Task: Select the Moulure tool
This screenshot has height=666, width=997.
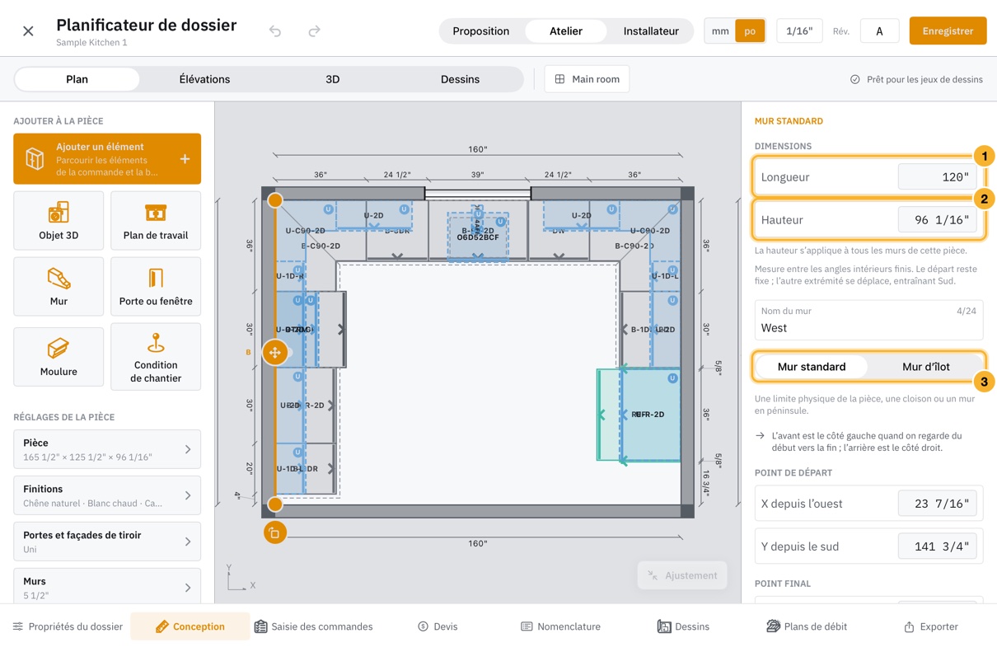Action: (59, 356)
